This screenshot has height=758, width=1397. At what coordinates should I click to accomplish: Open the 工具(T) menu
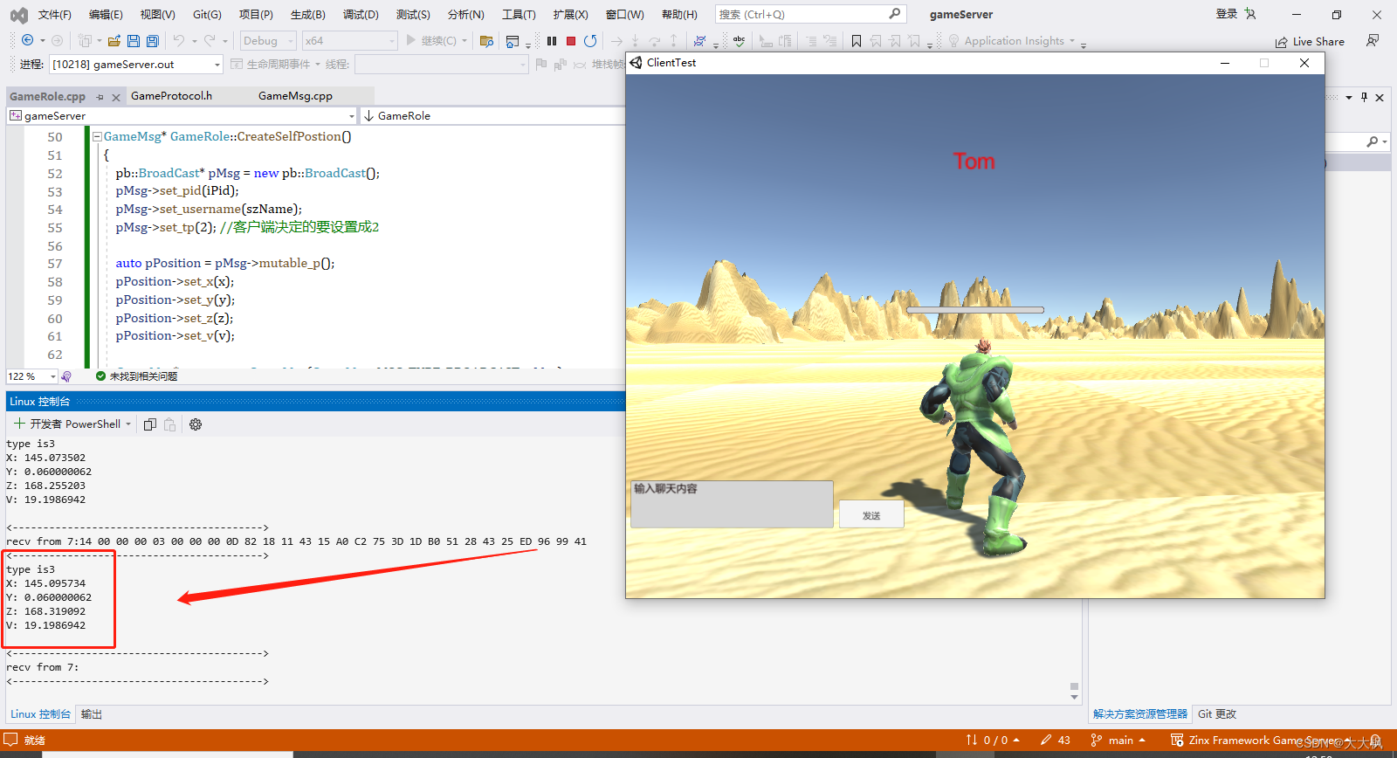click(519, 15)
